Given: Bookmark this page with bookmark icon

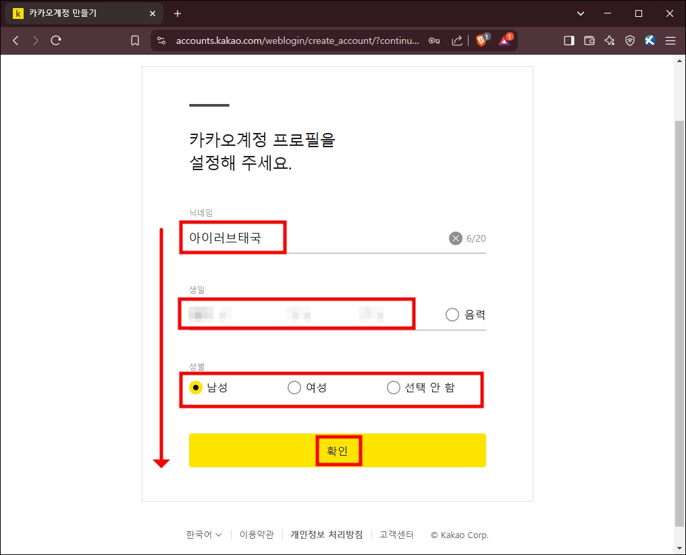Looking at the screenshot, I should tap(135, 41).
